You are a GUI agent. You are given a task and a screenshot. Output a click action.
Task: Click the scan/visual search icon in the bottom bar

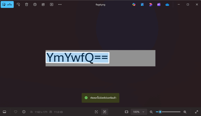[96, 112]
